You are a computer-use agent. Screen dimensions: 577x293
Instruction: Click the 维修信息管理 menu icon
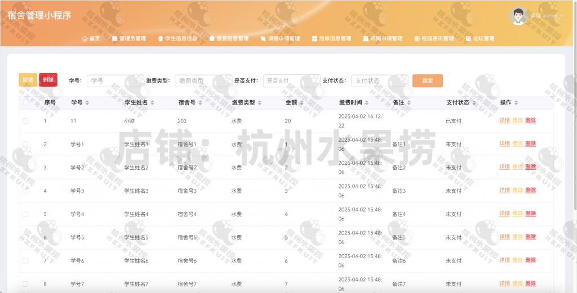pyautogui.click(x=314, y=39)
